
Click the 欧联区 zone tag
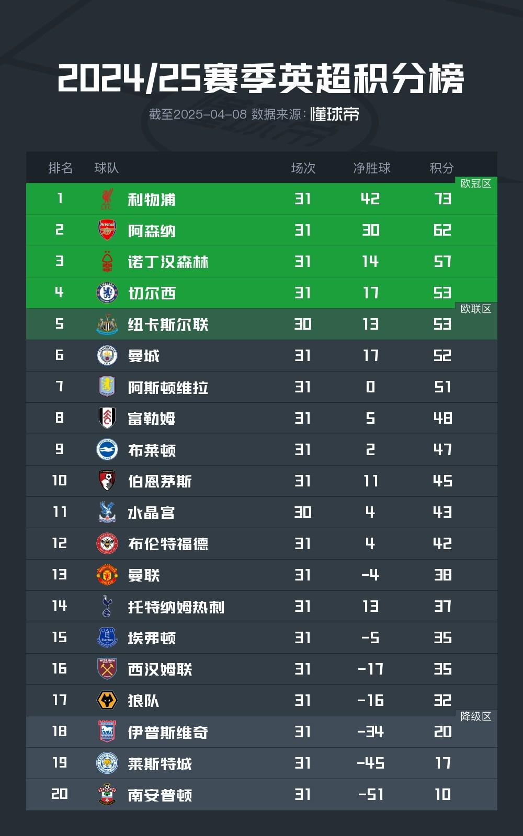point(476,309)
